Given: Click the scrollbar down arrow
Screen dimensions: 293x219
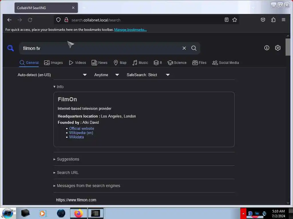Looking at the screenshot, I should 288,203.
